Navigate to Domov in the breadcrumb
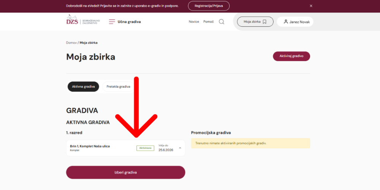Viewport: 380px width, 190px height. (x=71, y=43)
